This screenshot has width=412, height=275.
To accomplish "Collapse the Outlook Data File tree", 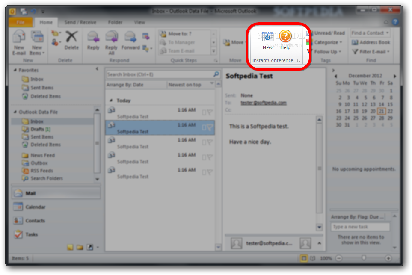I will point(15,112).
